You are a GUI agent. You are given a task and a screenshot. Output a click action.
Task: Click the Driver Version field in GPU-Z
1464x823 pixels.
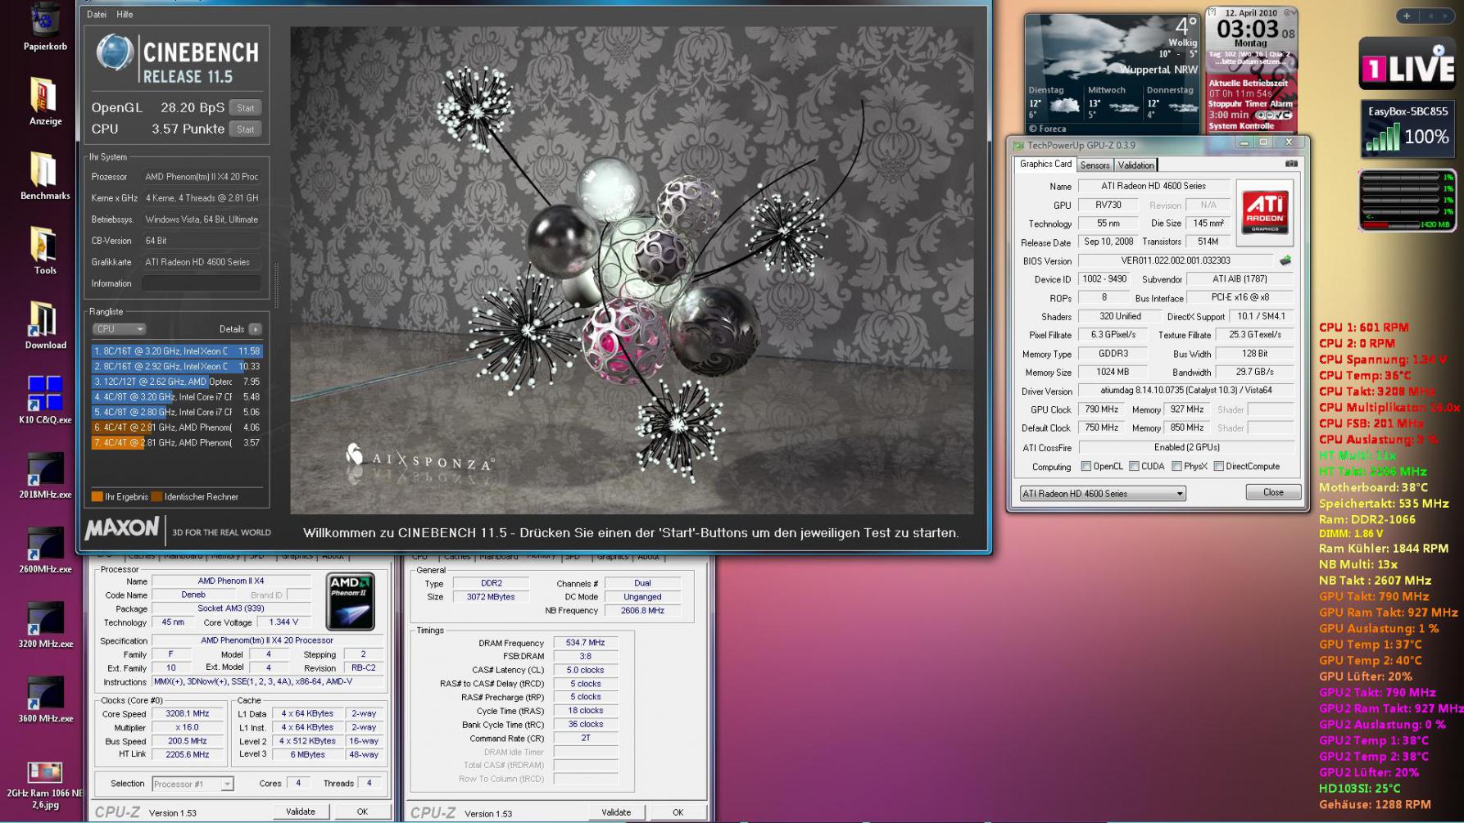[1185, 391]
